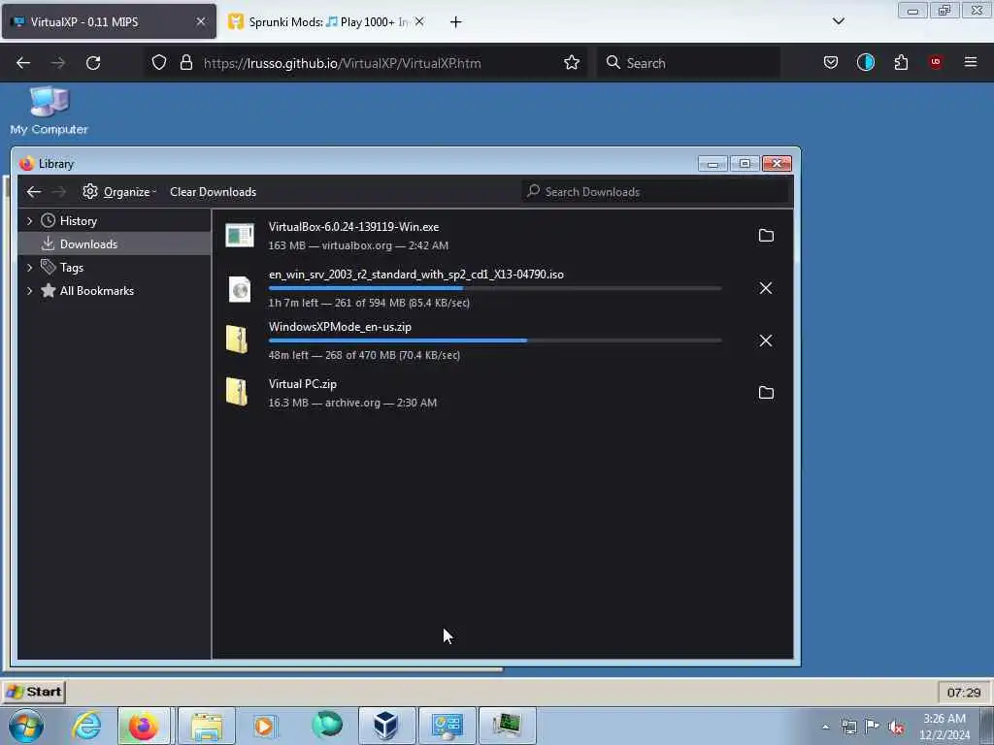Image resolution: width=994 pixels, height=745 pixels.
Task: Open VirtualBox from the taskbar
Action: coord(386,726)
